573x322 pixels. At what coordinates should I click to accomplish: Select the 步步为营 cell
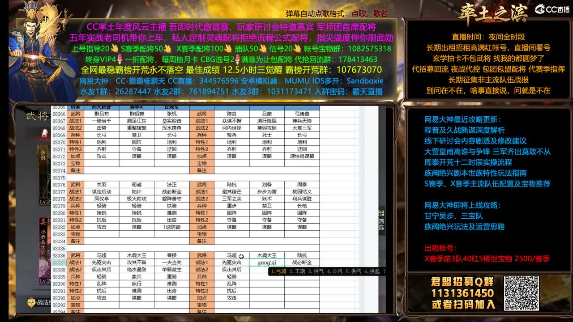tap(267, 191)
